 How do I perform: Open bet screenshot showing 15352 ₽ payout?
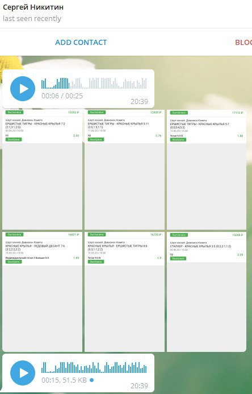42,169
